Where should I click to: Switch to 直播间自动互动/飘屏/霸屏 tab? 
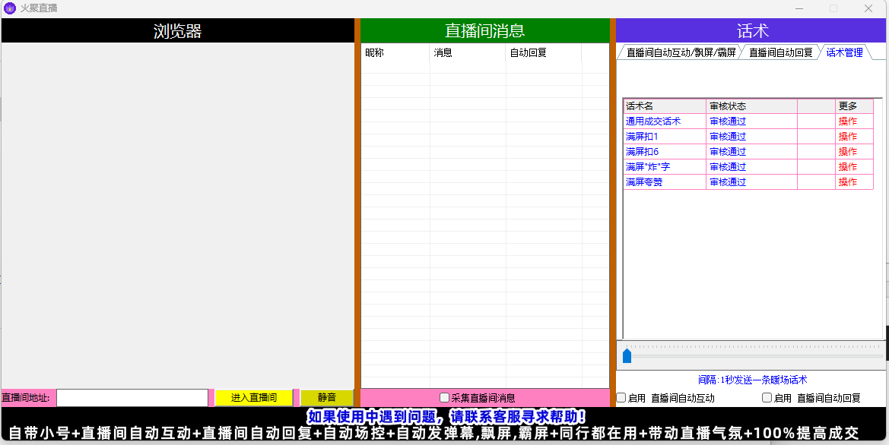[681, 52]
